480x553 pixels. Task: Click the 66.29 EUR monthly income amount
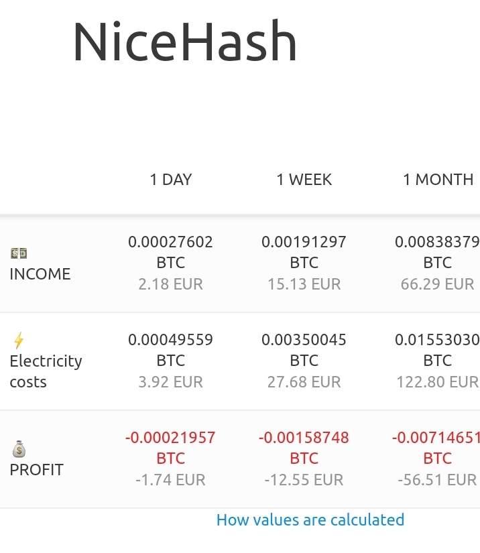point(437,284)
